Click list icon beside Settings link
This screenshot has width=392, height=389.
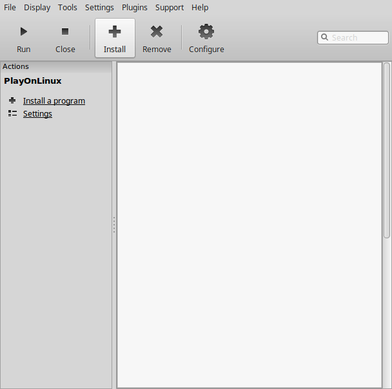[x=12, y=113]
